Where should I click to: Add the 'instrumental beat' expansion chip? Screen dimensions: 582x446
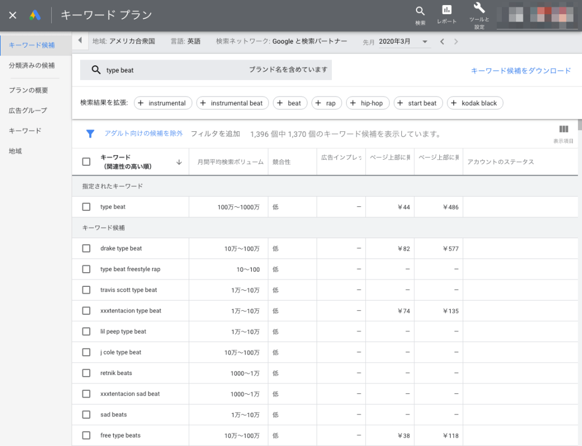(x=232, y=103)
